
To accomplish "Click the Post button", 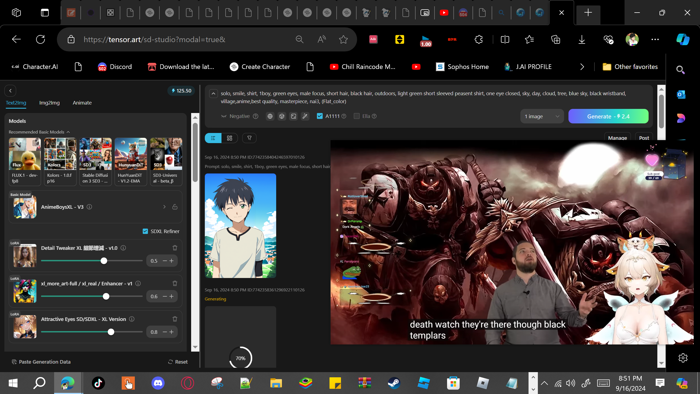I will [x=644, y=138].
